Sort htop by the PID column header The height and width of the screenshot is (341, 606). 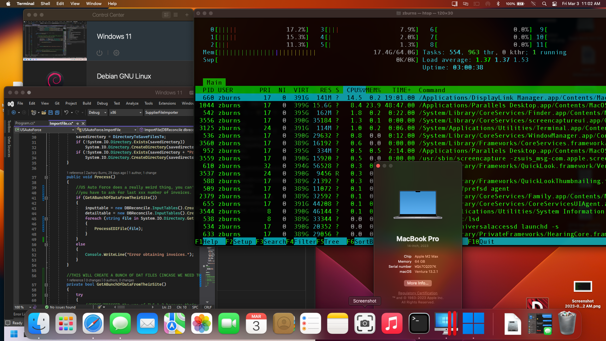tap(208, 90)
